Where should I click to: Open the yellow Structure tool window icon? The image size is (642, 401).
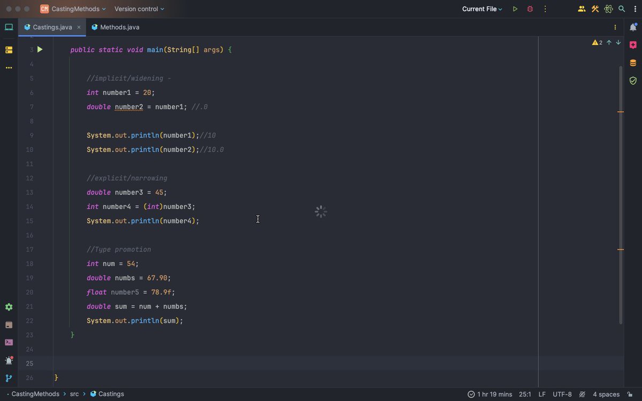pos(9,50)
